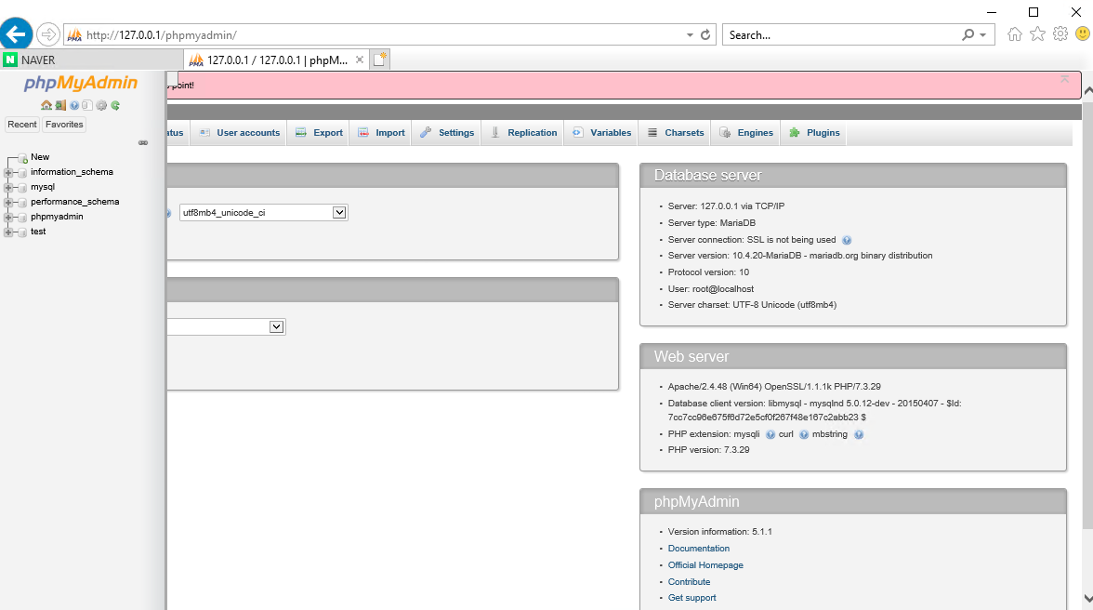Open the Export tab

pos(320,132)
